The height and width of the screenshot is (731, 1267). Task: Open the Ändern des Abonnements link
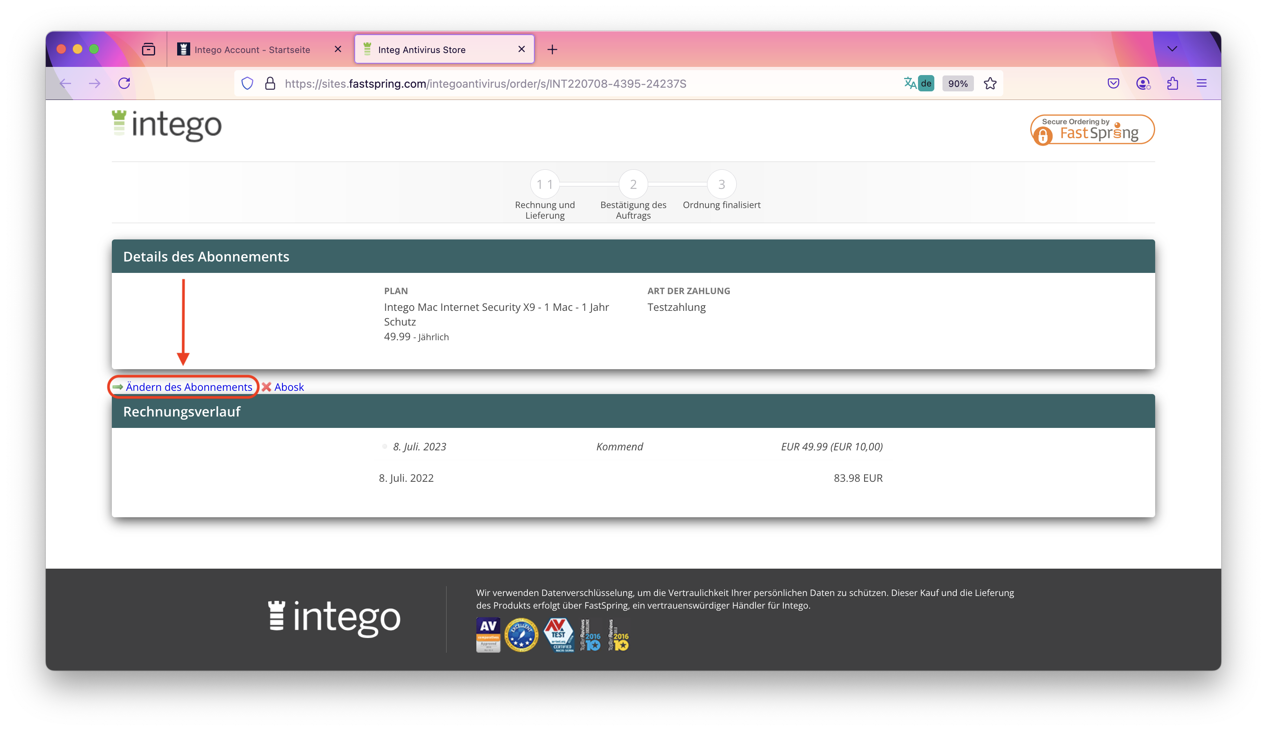pyautogui.click(x=189, y=387)
